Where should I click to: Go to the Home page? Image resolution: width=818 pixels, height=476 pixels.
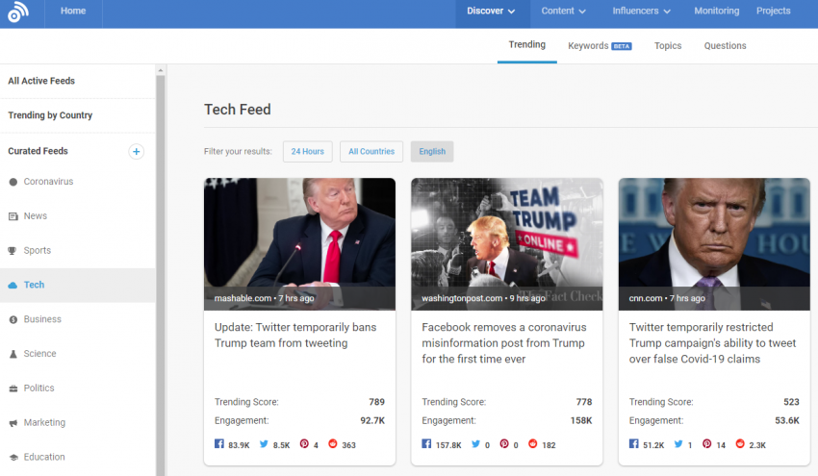(73, 11)
